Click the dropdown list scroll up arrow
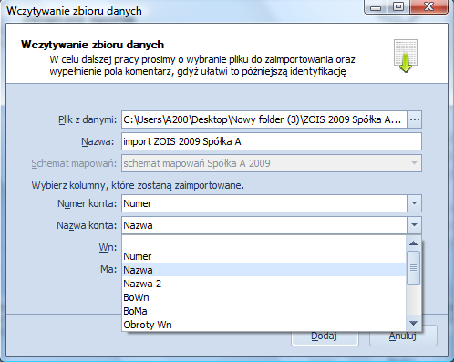This screenshot has height=362, width=454. (413, 243)
